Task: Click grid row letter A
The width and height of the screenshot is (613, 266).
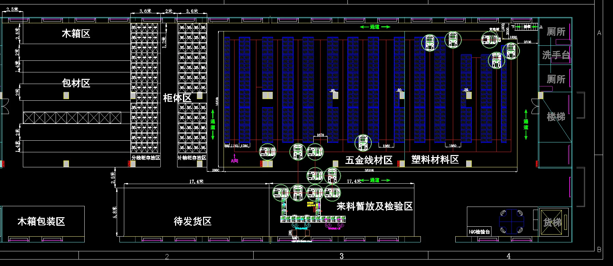Action: [599, 33]
